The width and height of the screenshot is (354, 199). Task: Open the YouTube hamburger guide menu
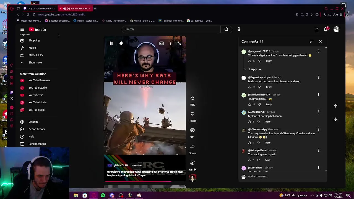[22, 29]
